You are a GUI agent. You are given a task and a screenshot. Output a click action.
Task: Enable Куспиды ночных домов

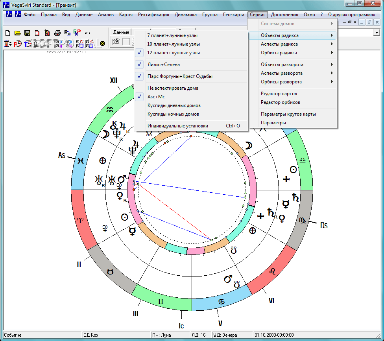coord(191,114)
